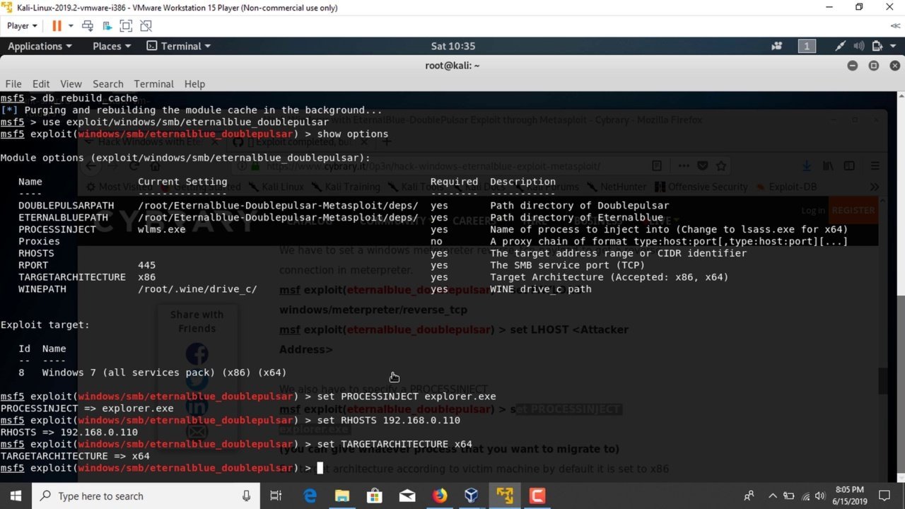Screen dimensions: 905x509
Task: Open the VMware Player menu
Action: coord(21,25)
